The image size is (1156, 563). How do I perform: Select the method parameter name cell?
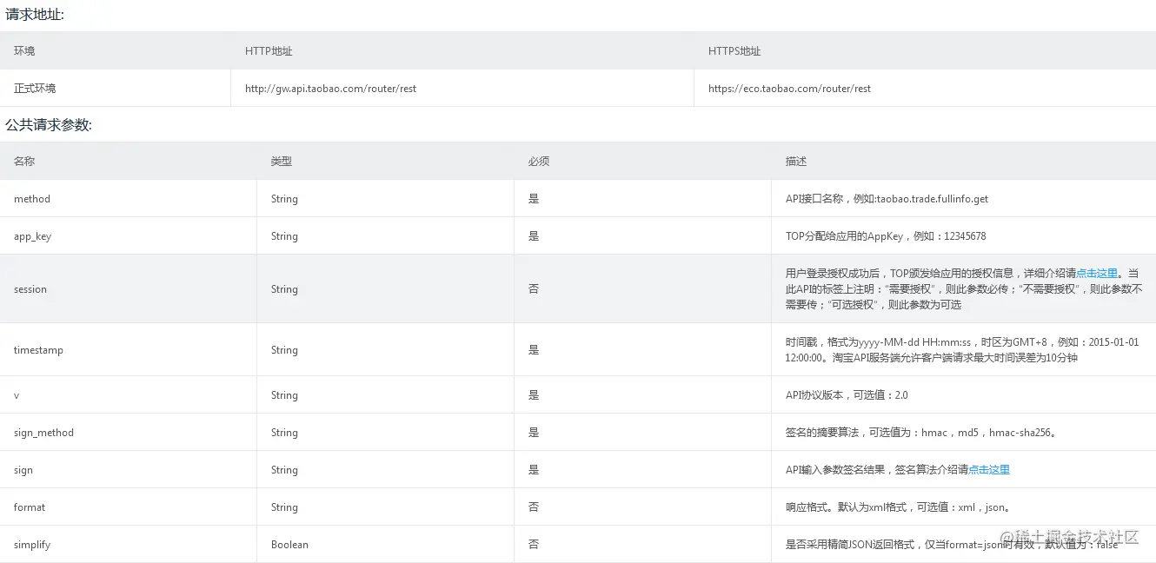coord(32,199)
